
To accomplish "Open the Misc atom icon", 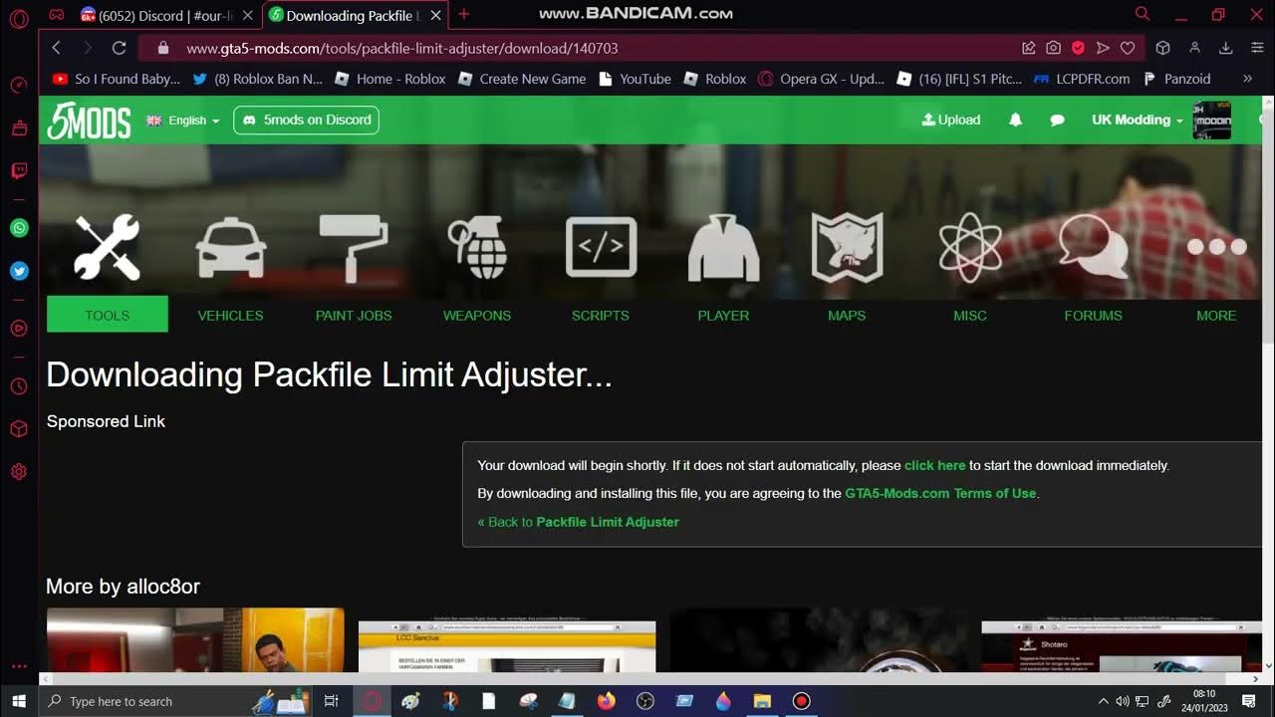I will coord(970,247).
